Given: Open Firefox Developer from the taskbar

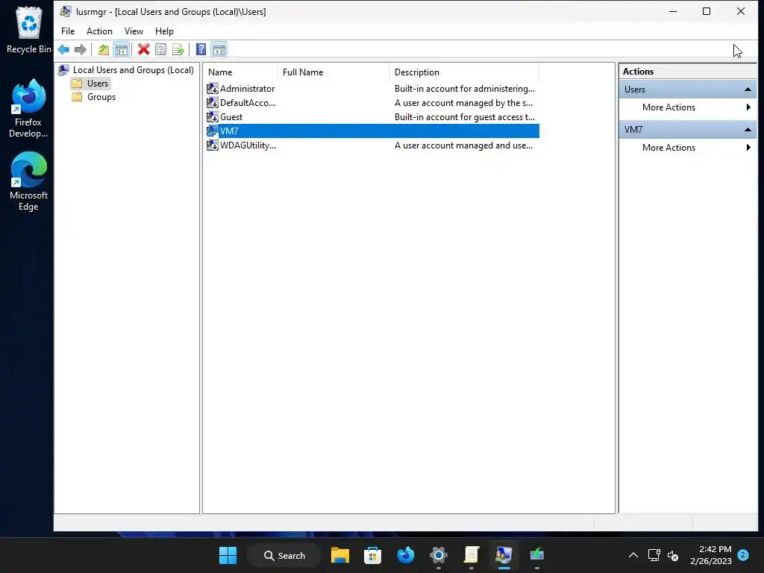Looking at the screenshot, I should (405, 555).
